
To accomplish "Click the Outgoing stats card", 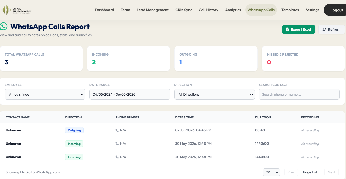I will [216, 59].
